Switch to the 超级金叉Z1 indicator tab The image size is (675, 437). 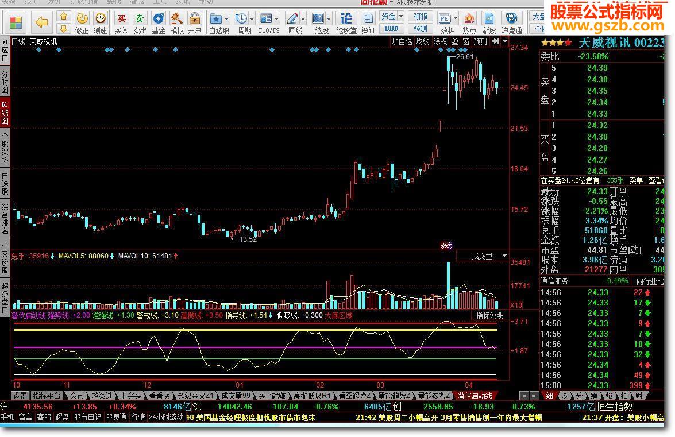click(195, 396)
